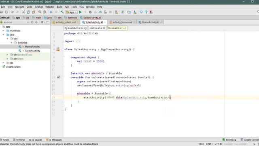Click the Stop square icon
This screenshot has width=259, height=146.
pyautogui.click(x=110, y=12)
